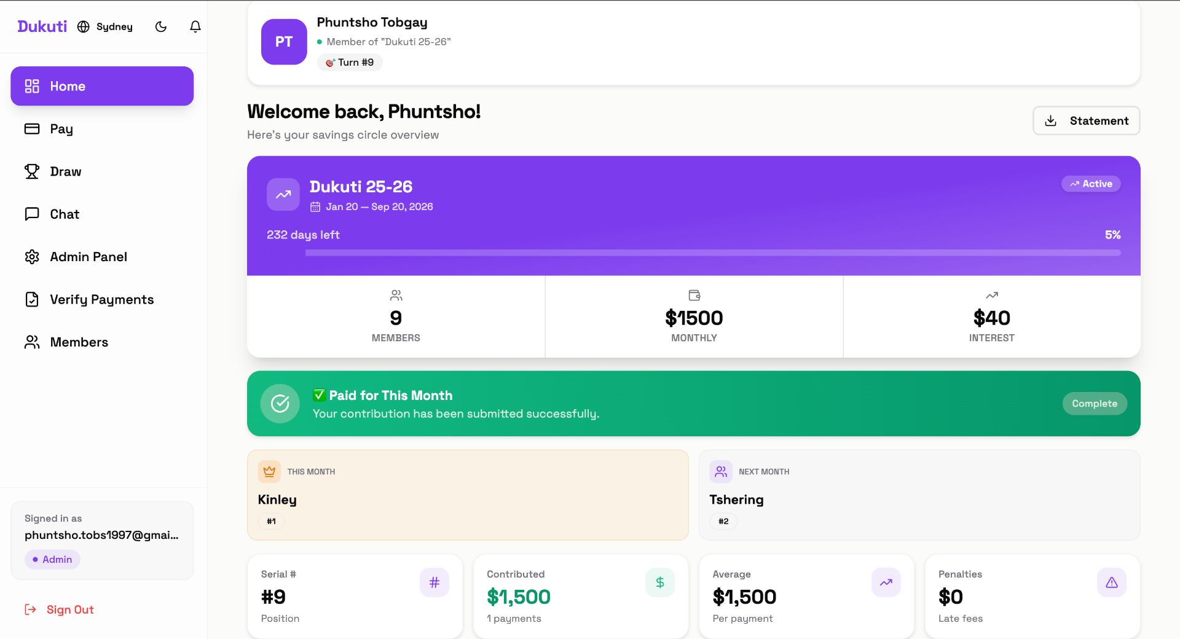Image resolution: width=1180 pixels, height=639 pixels.
Task: Open the Draw page trophy icon
Action: 32,171
